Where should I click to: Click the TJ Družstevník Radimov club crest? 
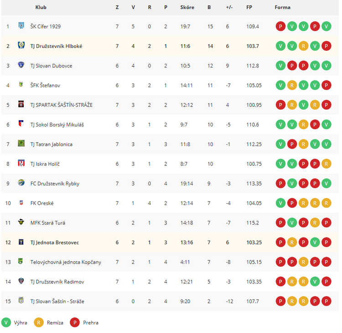pos(21,281)
